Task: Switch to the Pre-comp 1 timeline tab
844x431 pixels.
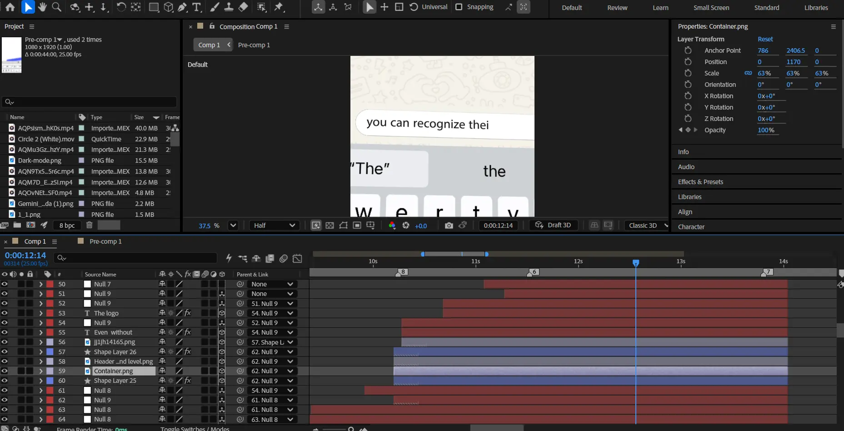Action: (x=105, y=241)
